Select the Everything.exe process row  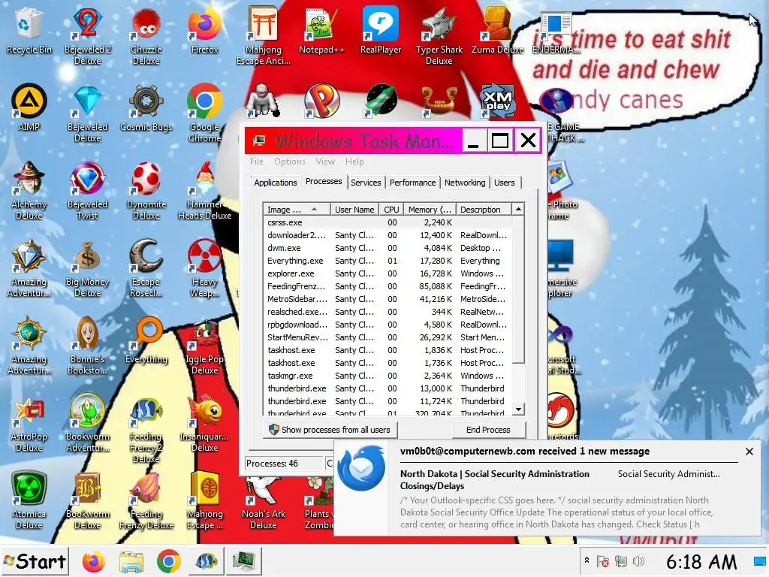[x=388, y=261]
